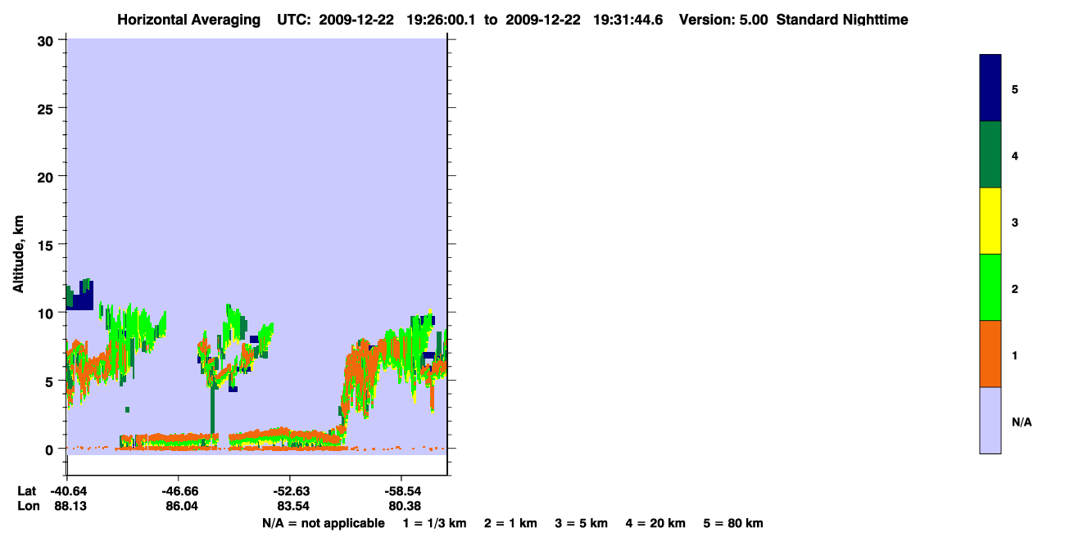
Task: Click the 'Lat' row label
Action: click(x=26, y=491)
